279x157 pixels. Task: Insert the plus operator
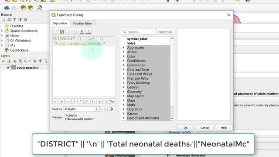[61, 102]
